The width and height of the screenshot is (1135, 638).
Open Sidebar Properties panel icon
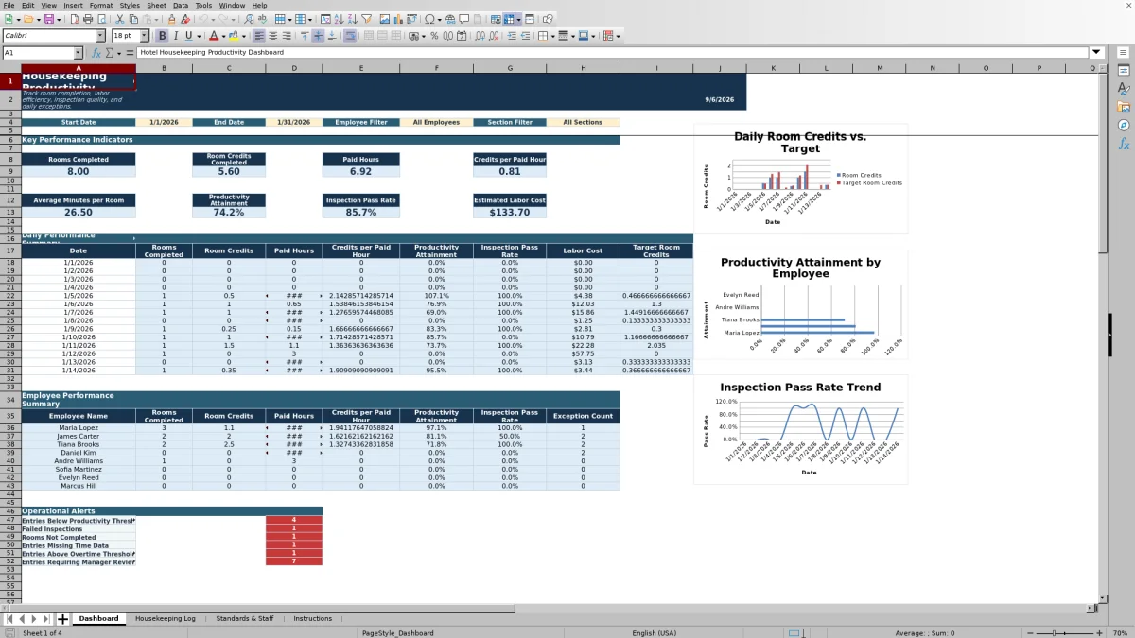pos(1124,71)
